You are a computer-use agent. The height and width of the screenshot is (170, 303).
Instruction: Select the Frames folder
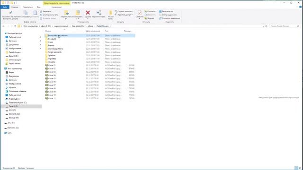point(51,45)
